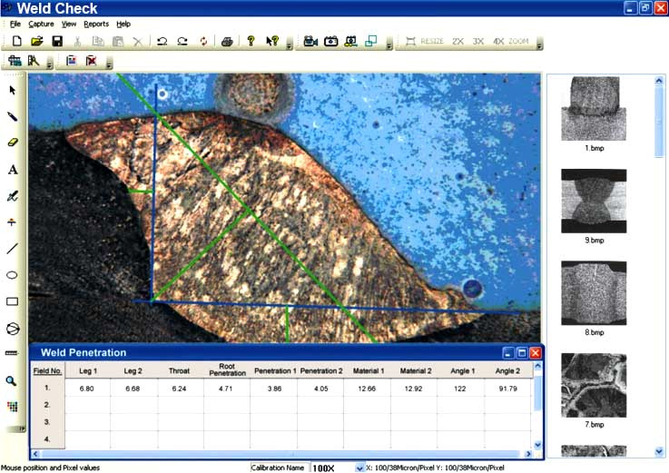Select the rectangle shape tool
Screen dimensions: 669x473
(13, 301)
